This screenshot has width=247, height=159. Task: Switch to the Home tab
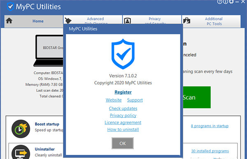(x=34, y=21)
